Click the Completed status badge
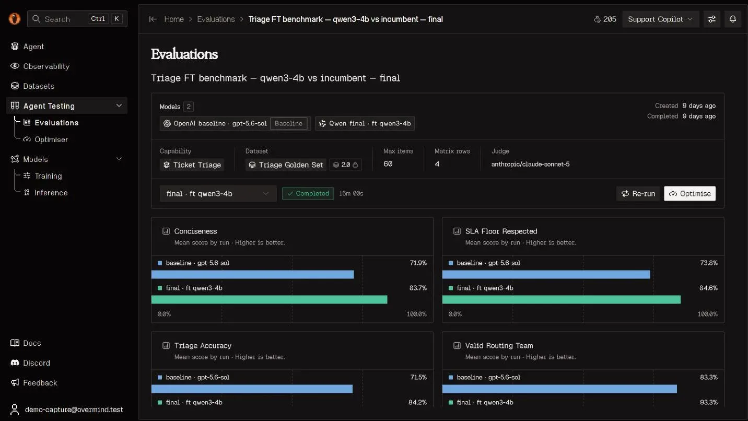Image resolution: width=748 pixels, height=421 pixels. click(308, 194)
